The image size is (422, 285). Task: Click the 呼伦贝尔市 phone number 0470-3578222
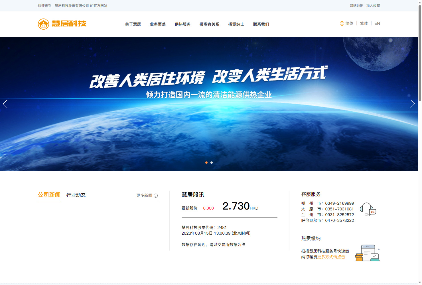pos(340,220)
